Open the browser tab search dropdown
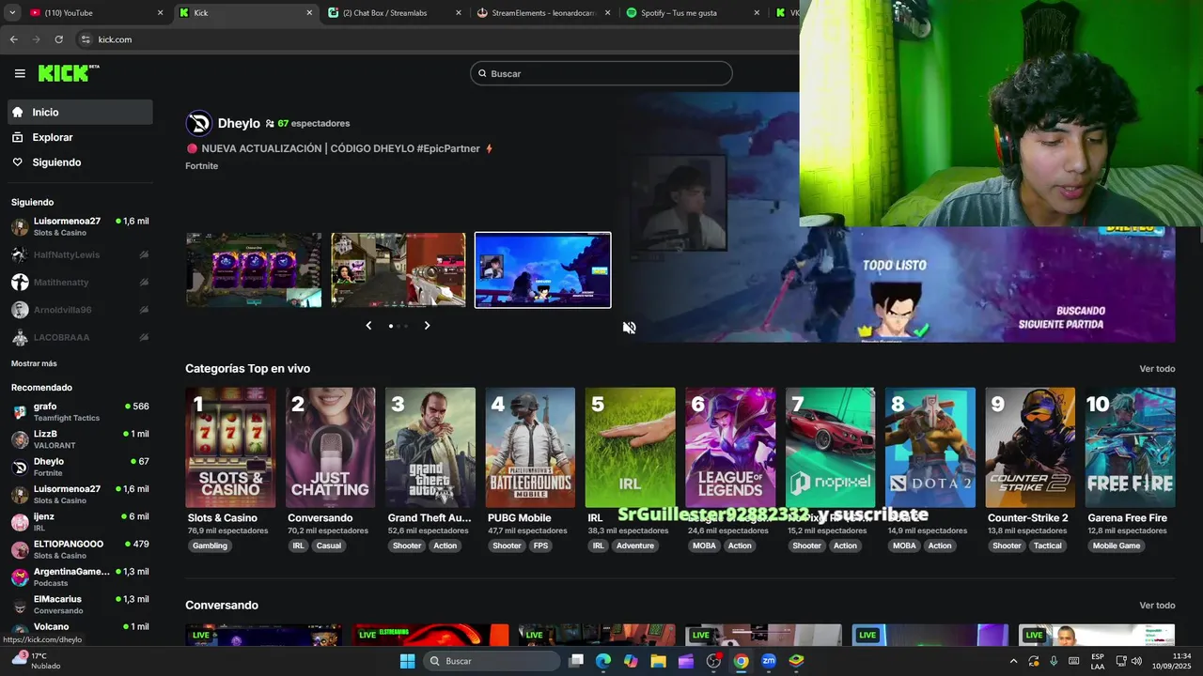 pyautogui.click(x=12, y=13)
